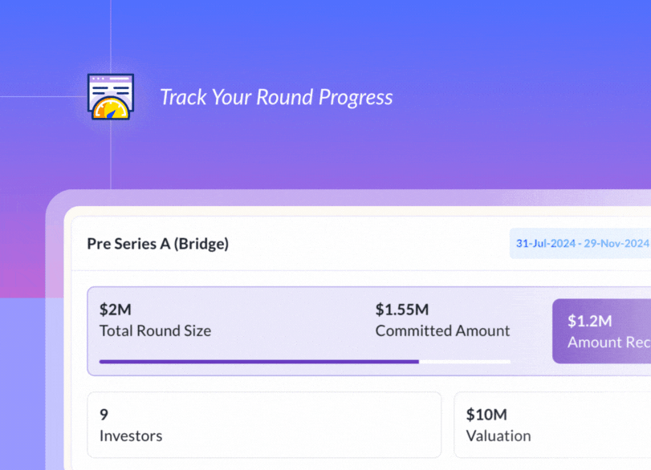Click the investor count "9"
This screenshot has height=470, width=651.
[x=104, y=415]
